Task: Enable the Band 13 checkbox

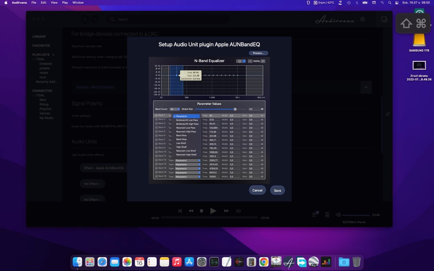Action: click(156, 164)
